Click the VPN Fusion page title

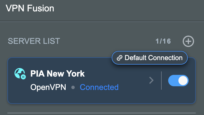coord(30,8)
